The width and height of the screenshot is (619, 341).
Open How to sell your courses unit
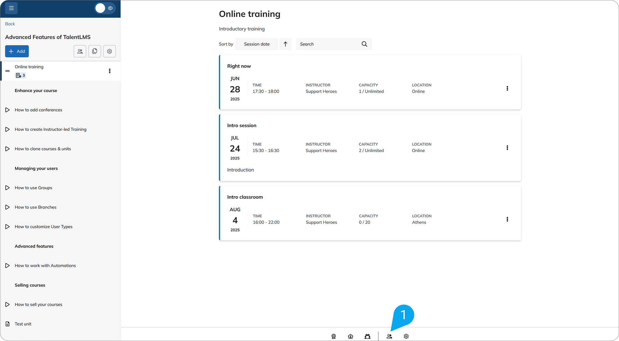point(38,304)
